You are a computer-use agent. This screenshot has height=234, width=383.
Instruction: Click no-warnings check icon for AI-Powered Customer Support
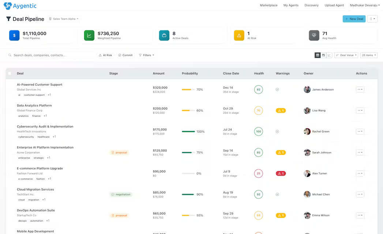pyautogui.click(x=277, y=90)
